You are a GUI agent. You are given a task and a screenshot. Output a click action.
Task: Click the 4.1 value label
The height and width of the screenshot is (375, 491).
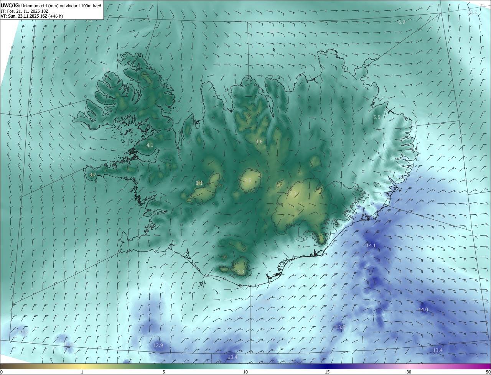150,145
